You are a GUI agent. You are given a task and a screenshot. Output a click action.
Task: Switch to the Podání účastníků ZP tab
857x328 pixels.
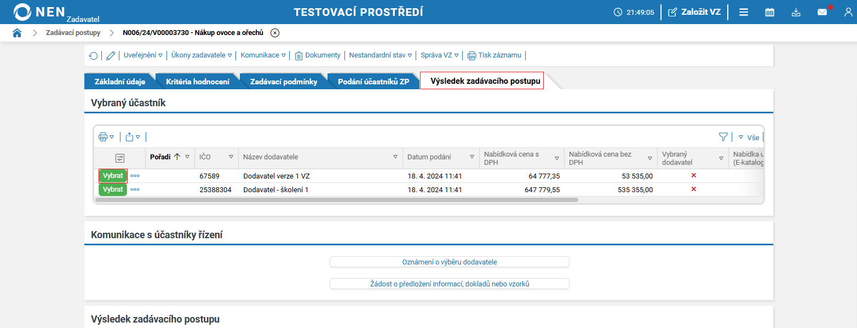pyautogui.click(x=373, y=82)
